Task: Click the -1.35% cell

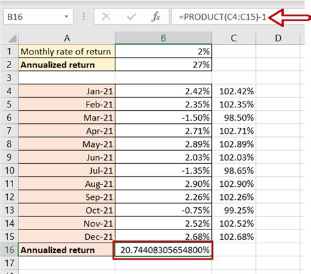Action: [x=163, y=170]
